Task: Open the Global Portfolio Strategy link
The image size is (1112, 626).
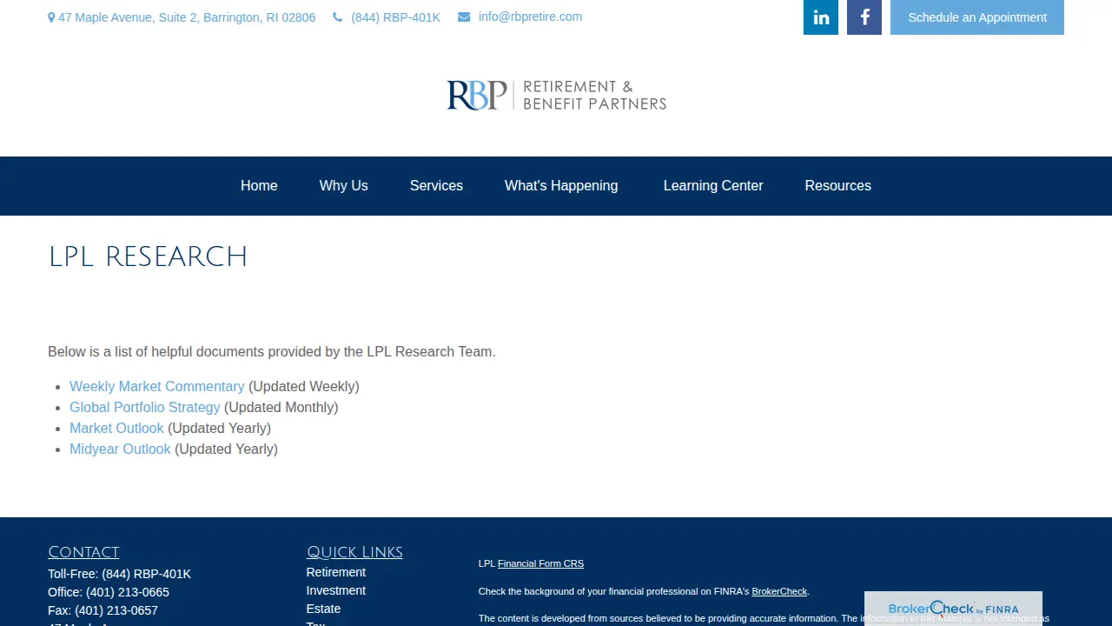Action: [145, 407]
